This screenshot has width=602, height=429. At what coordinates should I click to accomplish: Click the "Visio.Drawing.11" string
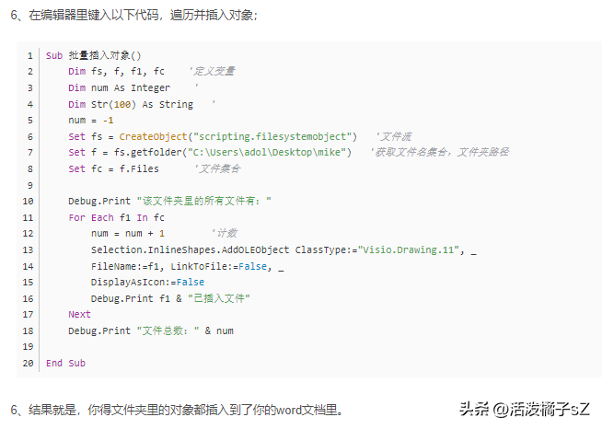tap(409, 250)
